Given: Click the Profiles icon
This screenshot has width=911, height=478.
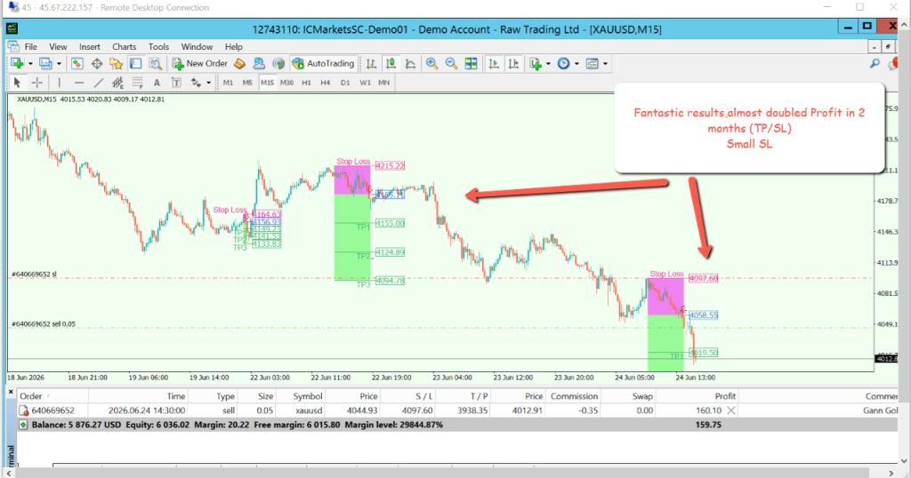Looking at the screenshot, I should (x=45, y=64).
